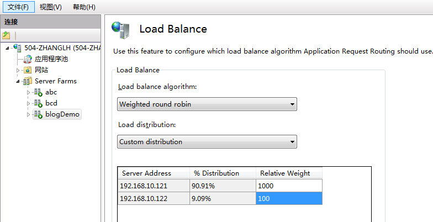Click the 连接 panel header

pyautogui.click(x=50, y=22)
